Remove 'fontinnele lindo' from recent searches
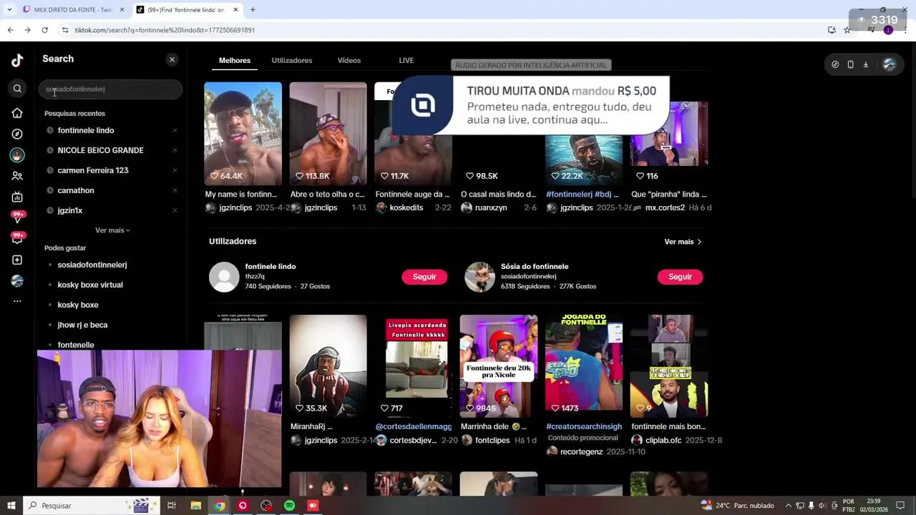Image resolution: width=916 pixels, height=515 pixels. click(x=175, y=130)
